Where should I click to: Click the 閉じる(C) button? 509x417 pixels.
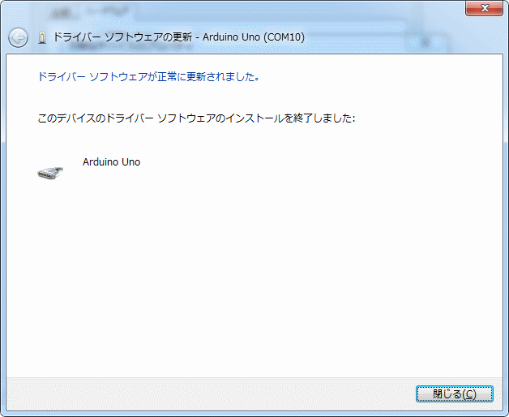click(455, 394)
